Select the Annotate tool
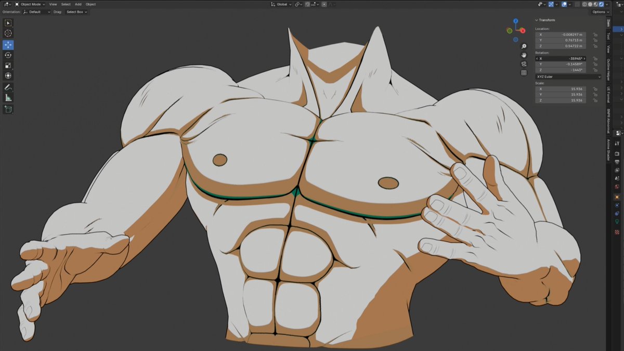Viewport: 624px width, 351px height. [8, 87]
